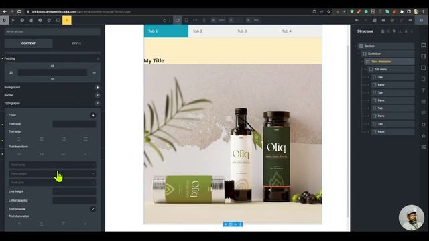
Task: Click the Font size input field
Action: point(74,124)
